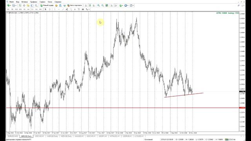Screen dimensions: 251x141
Task: Open the Графики menu
Action: coord(34,2)
